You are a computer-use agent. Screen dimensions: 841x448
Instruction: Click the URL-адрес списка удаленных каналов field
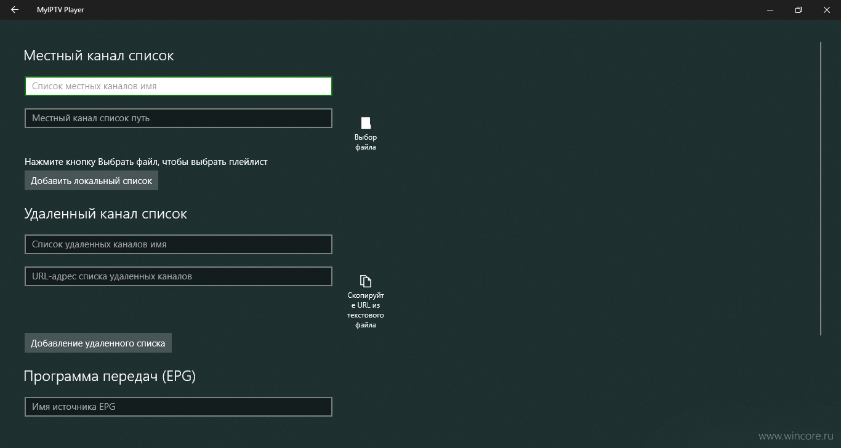pyautogui.click(x=179, y=276)
